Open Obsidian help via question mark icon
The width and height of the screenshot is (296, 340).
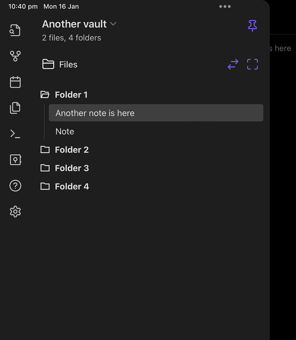coord(15,186)
